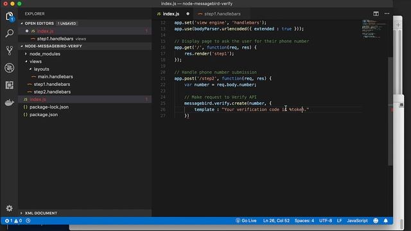Click line number 22 in the gutter
The image size is (411, 231).
[x=162, y=85]
